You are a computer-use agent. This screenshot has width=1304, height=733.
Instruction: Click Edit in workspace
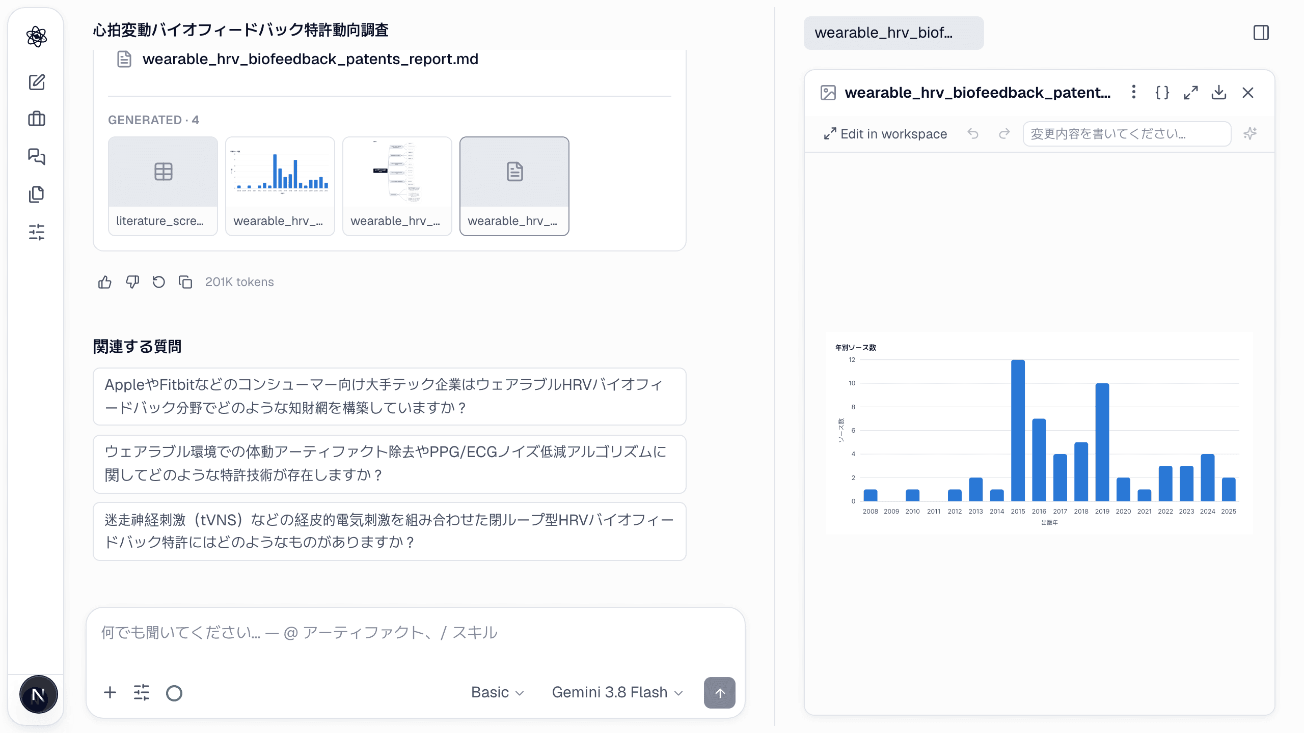point(886,134)
